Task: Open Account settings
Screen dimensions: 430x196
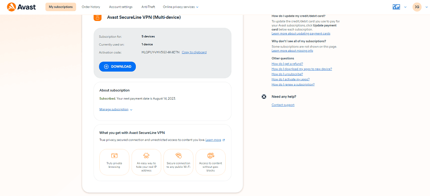Action: 121,7
